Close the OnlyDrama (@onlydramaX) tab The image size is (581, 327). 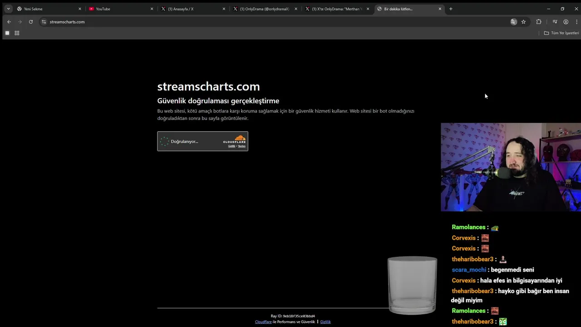296,9
